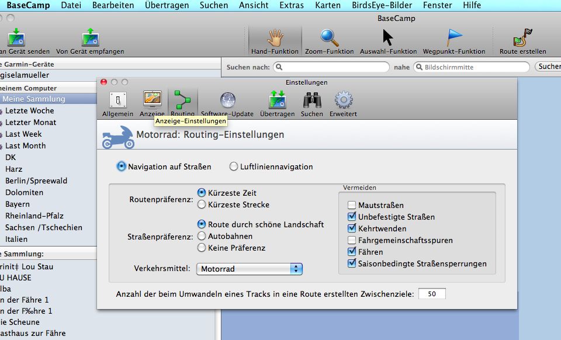Open the Hilfe menu
Image resolution: width=561 pixels, height=340 pixels.
point(472,5)
